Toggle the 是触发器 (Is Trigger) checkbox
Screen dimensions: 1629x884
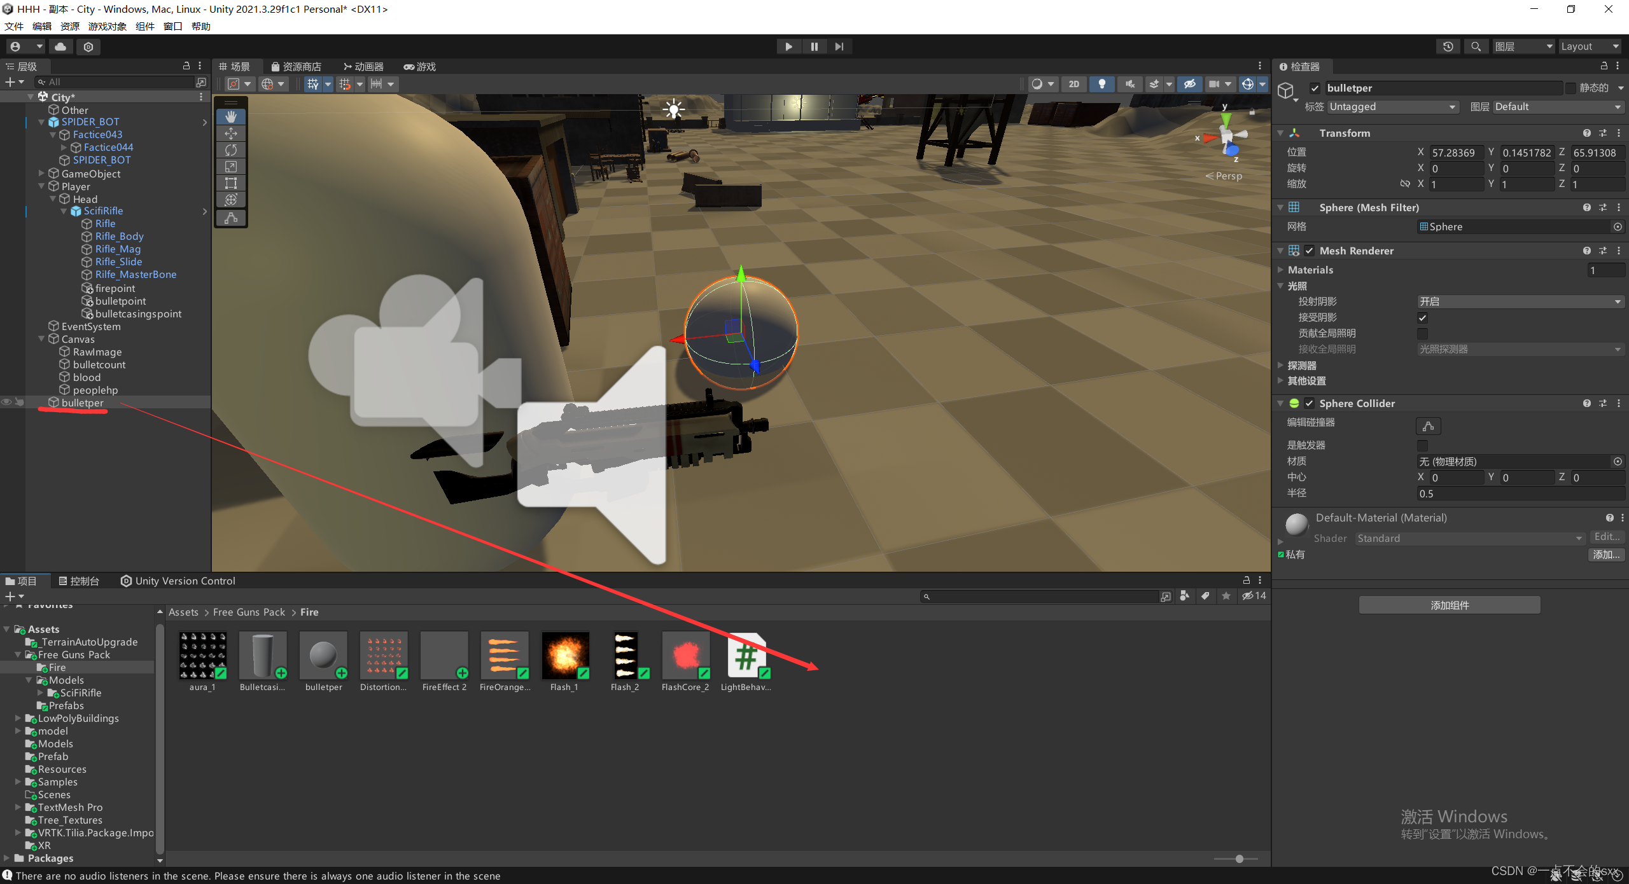coord(1423,445)
